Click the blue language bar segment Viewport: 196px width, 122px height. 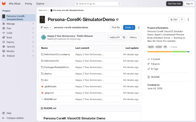click(x=188, y=52)
